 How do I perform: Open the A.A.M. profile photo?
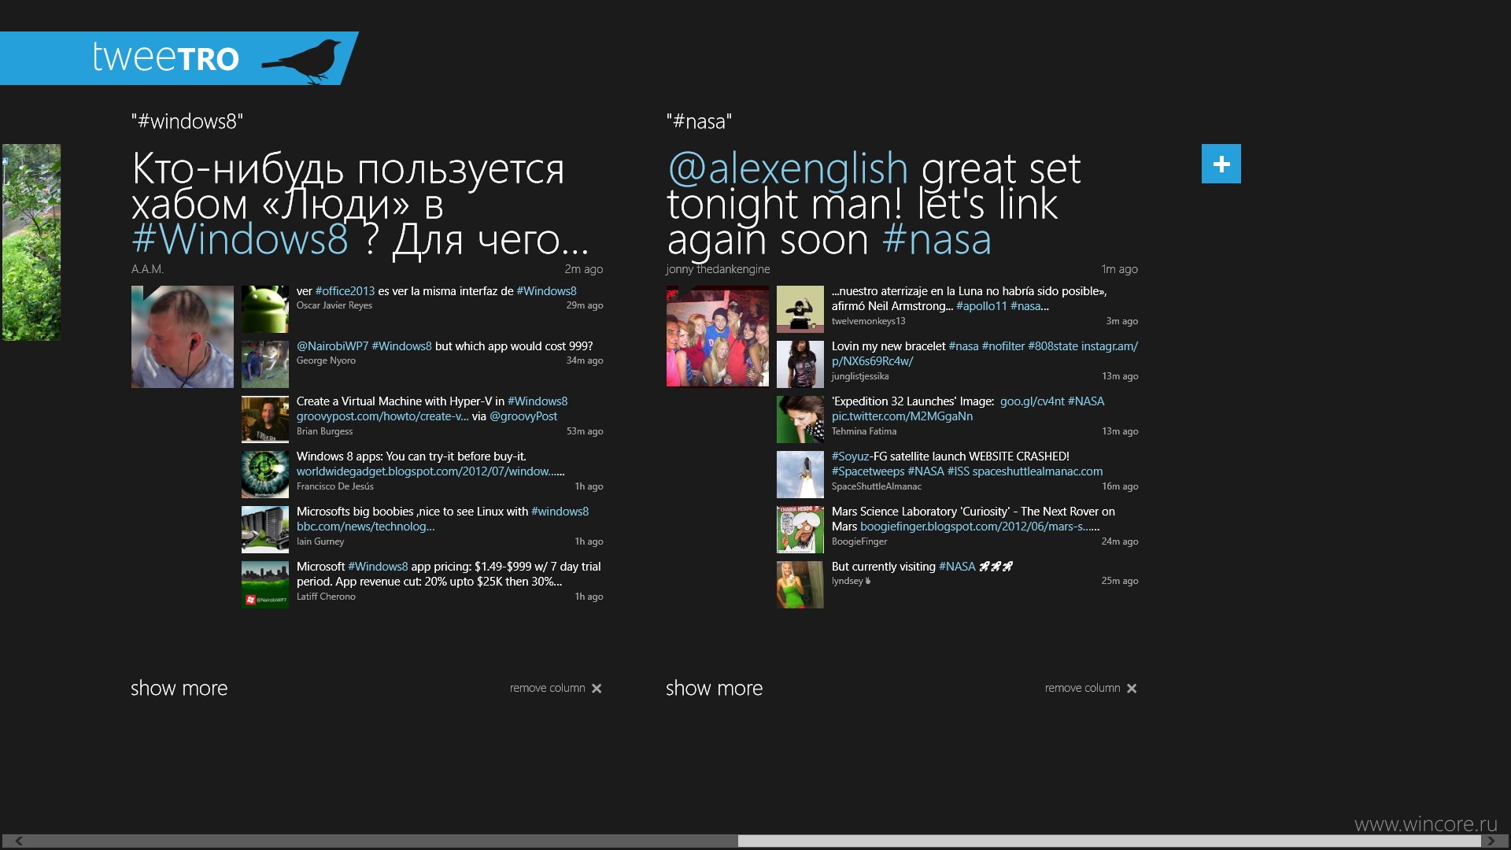tap(183, 337)
